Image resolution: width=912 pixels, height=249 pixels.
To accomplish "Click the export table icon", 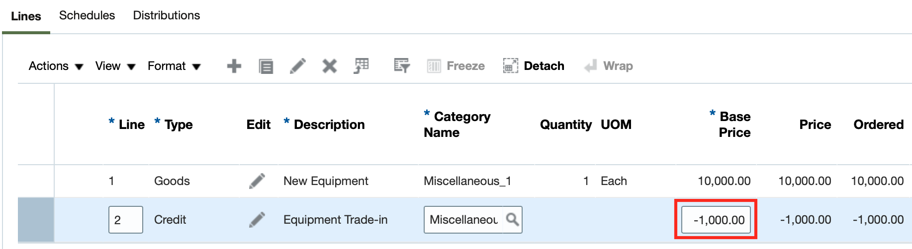I will point(362,66).
